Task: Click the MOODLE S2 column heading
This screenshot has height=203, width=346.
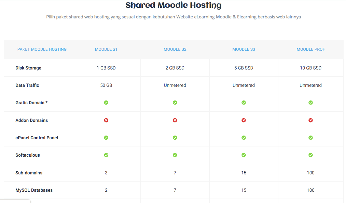Action: 175,49
